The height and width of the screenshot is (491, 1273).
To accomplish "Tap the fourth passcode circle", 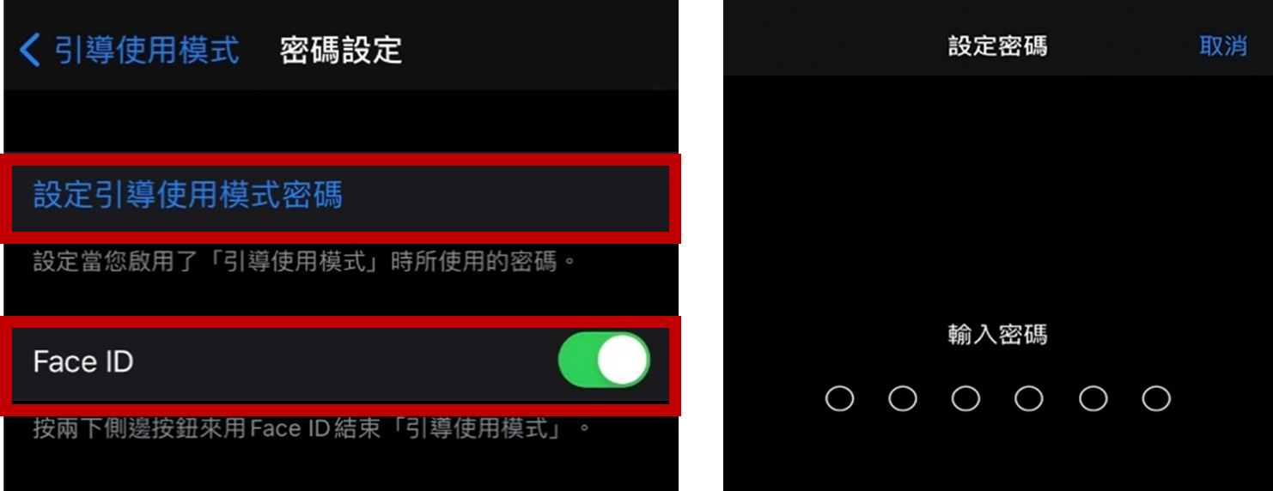I will (1029, 398).
